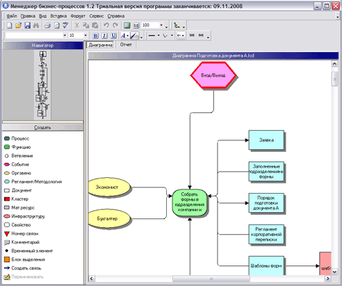This screenshot has width=342, height=286.
Task: Run the spell check icon
Action: [66, 25]
